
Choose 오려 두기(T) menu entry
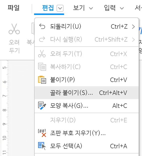[86, 54]
